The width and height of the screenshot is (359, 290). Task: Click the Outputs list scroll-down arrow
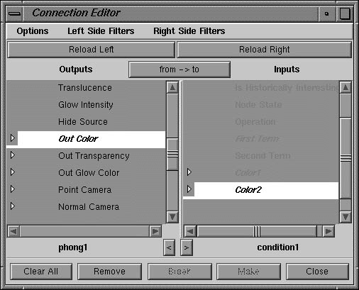coord(172,217)
